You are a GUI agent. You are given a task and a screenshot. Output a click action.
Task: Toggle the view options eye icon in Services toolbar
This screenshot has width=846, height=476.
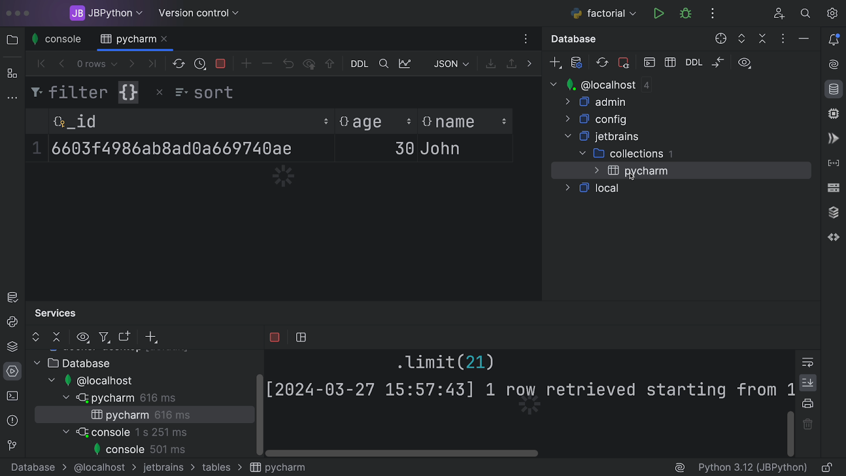tap(83, 337)
